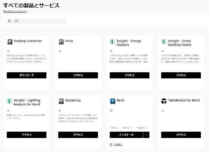This screenshot has width=209, height=152.
Task: Click the Insight - Green Building Studio title
Action: 180,43
